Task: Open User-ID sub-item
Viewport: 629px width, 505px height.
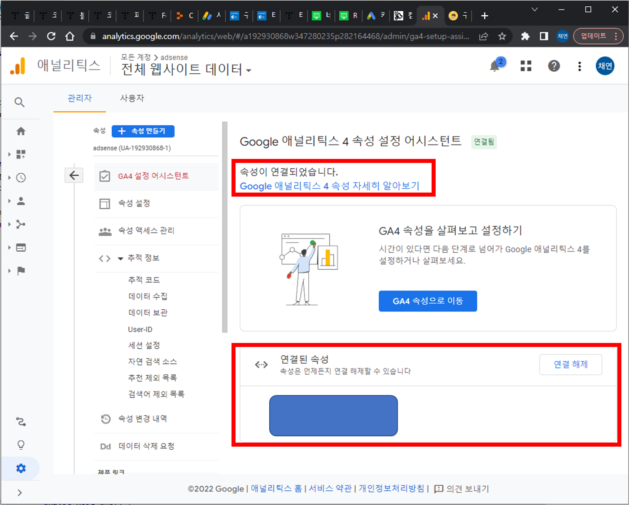Action: click(140, 329)
